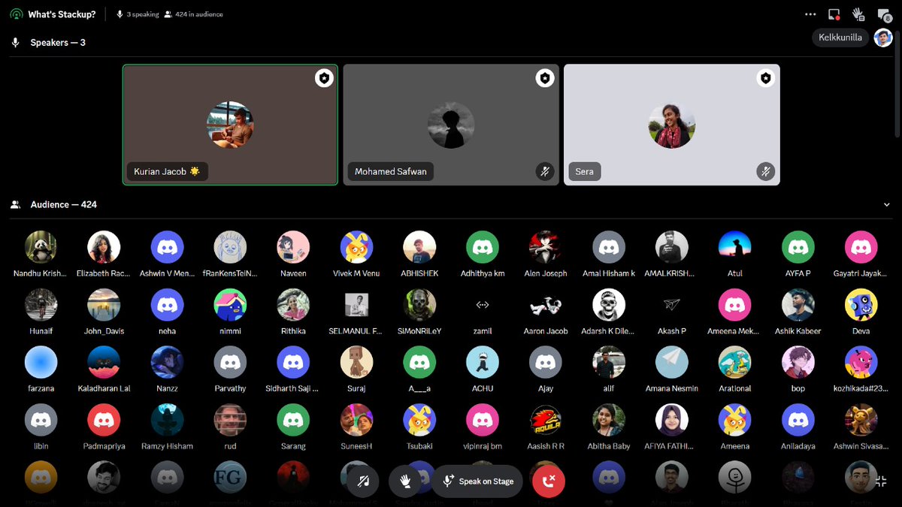This screenshot has height=507, width=902.
Task: Click Ashwin V Men's blue Discord avatar
Action: 167,246
